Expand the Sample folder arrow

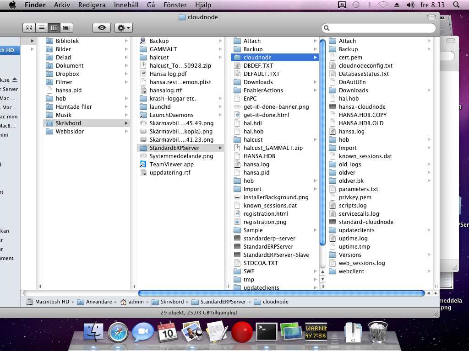point(315,230)
